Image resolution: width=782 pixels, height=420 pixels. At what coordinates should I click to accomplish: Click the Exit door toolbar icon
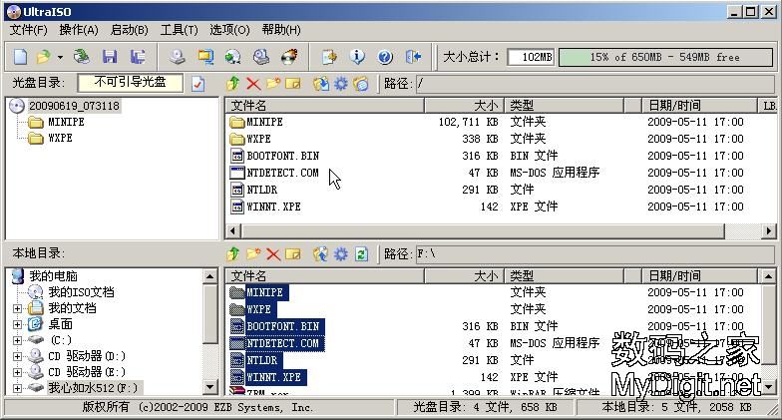[413, 57]
